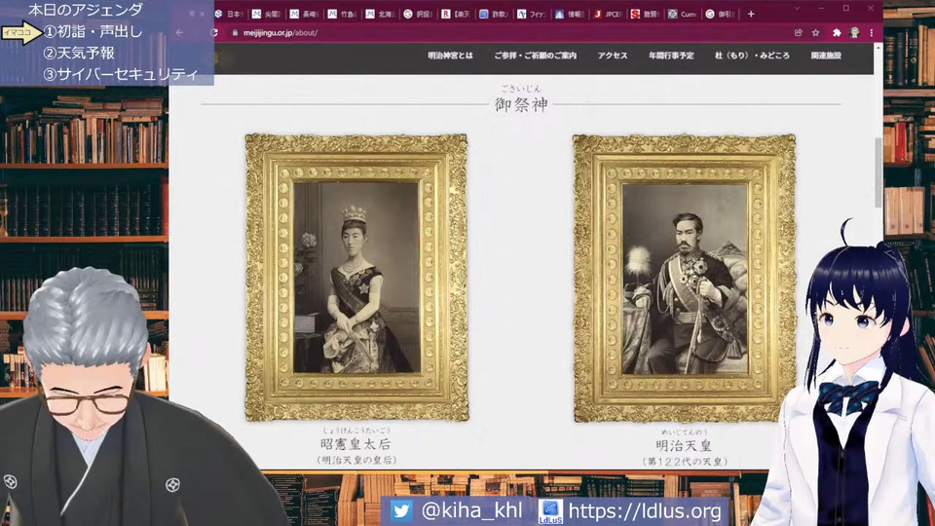
Task: Switch to the 【楽天 tab
Action: click(x=456, y=14)
